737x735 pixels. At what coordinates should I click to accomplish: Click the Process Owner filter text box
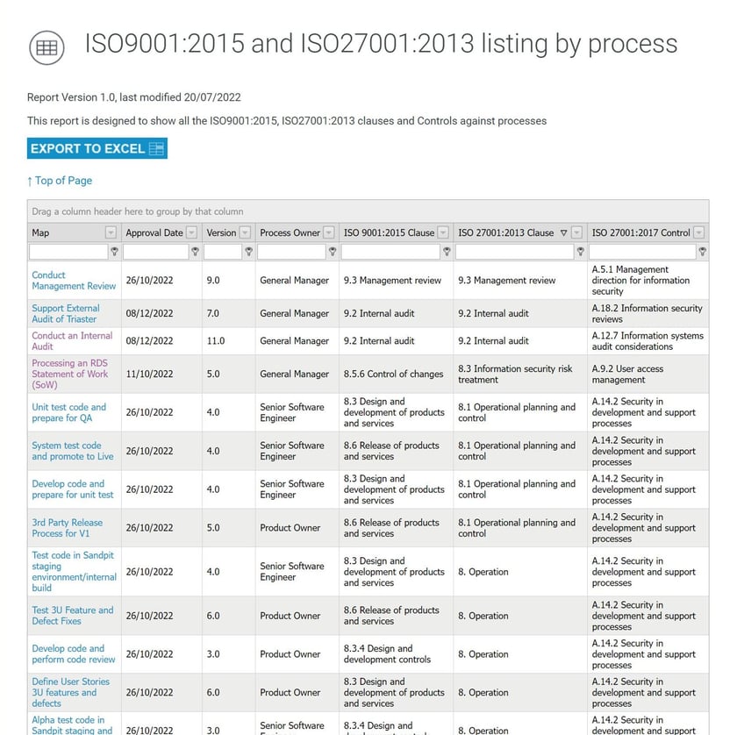291,252
